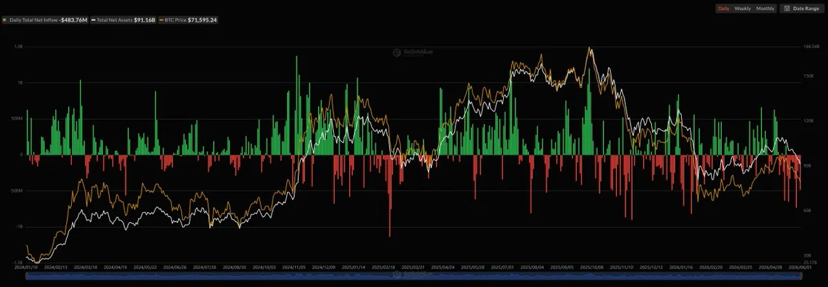828x287 pixels.
Task: Open the Date Range picker
Action: click(801, 8)
